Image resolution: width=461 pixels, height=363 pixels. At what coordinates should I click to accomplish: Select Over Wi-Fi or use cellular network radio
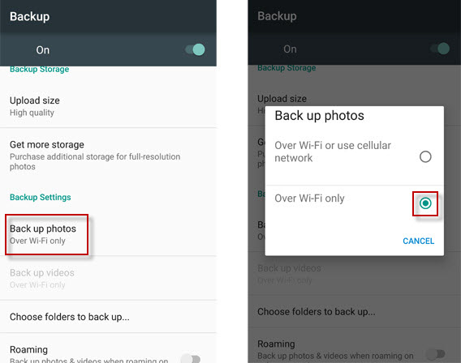click(425, 156)
